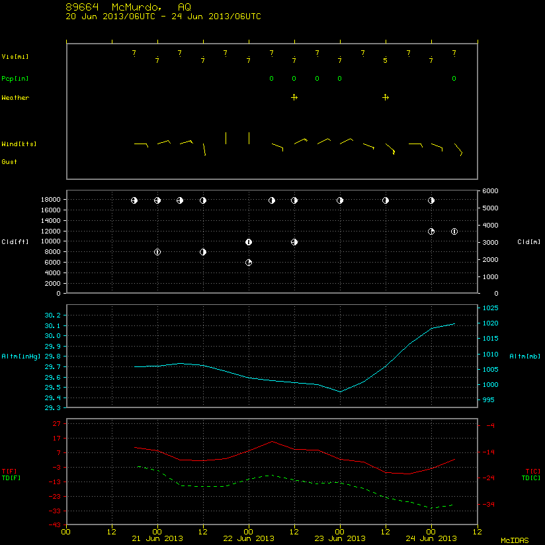Select the first cloud marker at 18000 ft
545x545 pixels.
pyautogui.click(x=134, y=200)
